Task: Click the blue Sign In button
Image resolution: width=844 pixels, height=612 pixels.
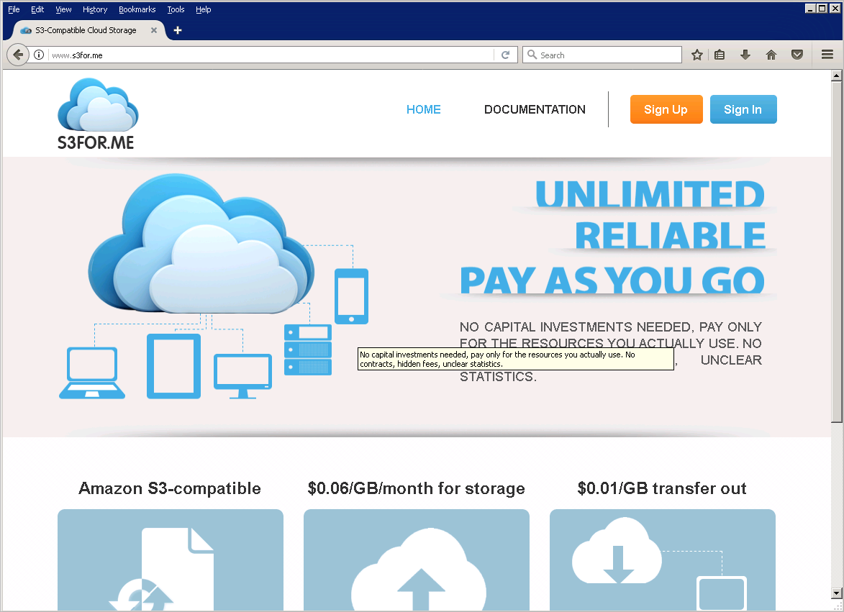Action: point(743,109)
